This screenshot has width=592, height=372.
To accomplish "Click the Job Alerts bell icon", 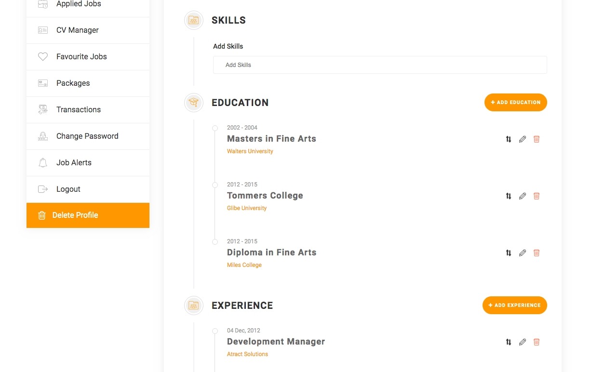I will coord(43,162).
